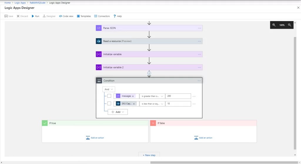
Task: Click the zoom out magnifier icon
Action: tap(290, 25)
